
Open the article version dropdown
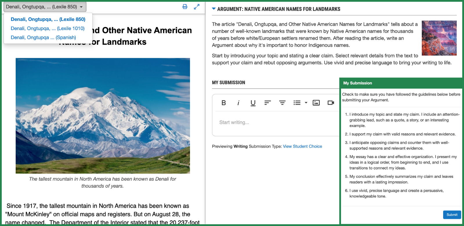point(45,7)
